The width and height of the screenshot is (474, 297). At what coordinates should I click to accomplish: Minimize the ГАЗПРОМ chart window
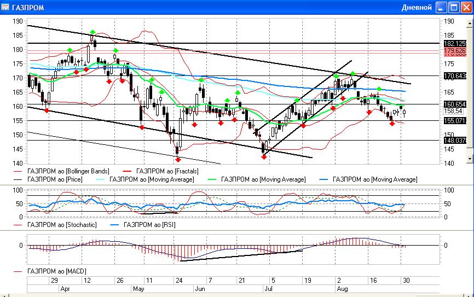point(441,7)
